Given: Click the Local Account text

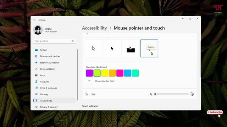Looking at the screenshot, I should [x=50, y=32].
